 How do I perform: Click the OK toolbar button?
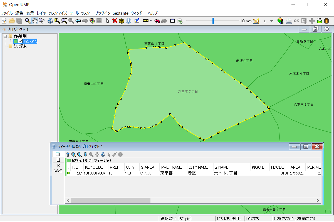tap(296, 21)
